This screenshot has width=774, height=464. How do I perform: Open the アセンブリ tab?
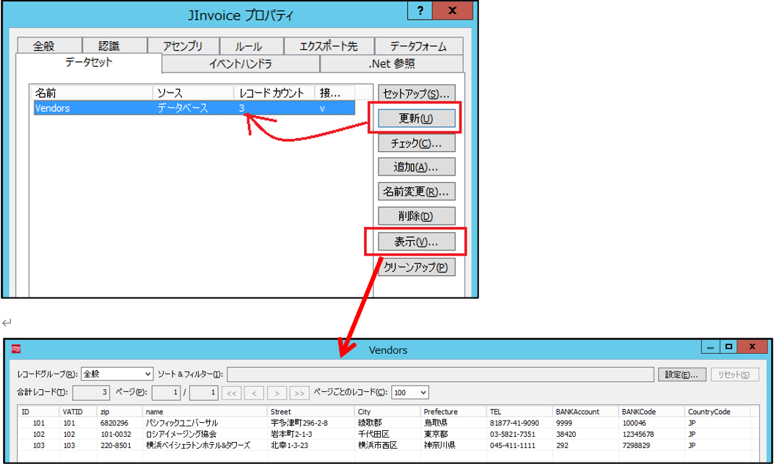click(183, 46)
